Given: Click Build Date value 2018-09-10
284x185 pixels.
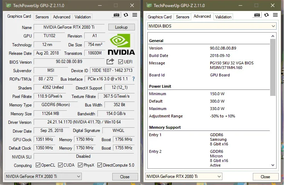Looking at the screenshot, I should [220, 56].
